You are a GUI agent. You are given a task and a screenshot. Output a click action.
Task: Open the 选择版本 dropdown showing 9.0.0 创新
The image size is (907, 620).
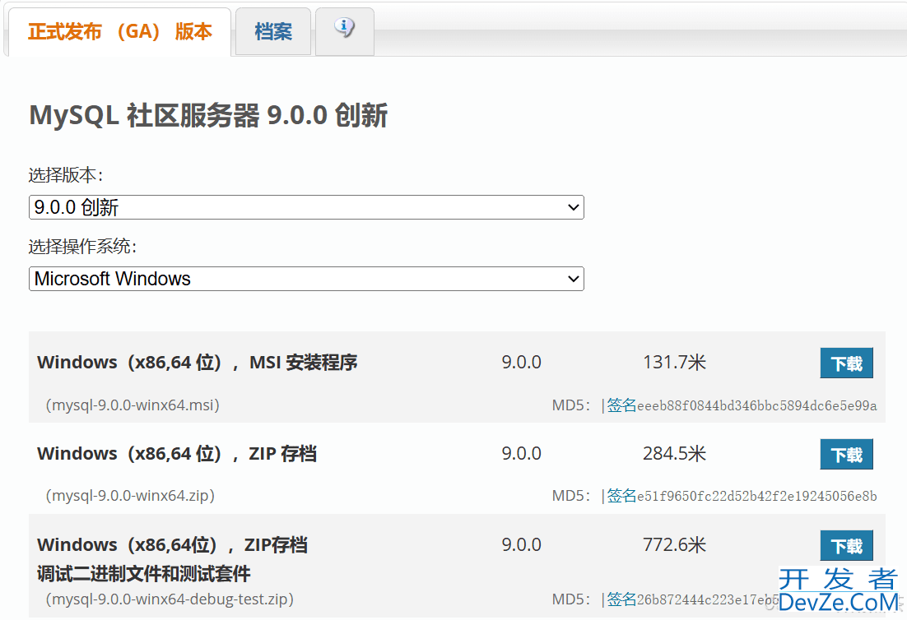306,207
